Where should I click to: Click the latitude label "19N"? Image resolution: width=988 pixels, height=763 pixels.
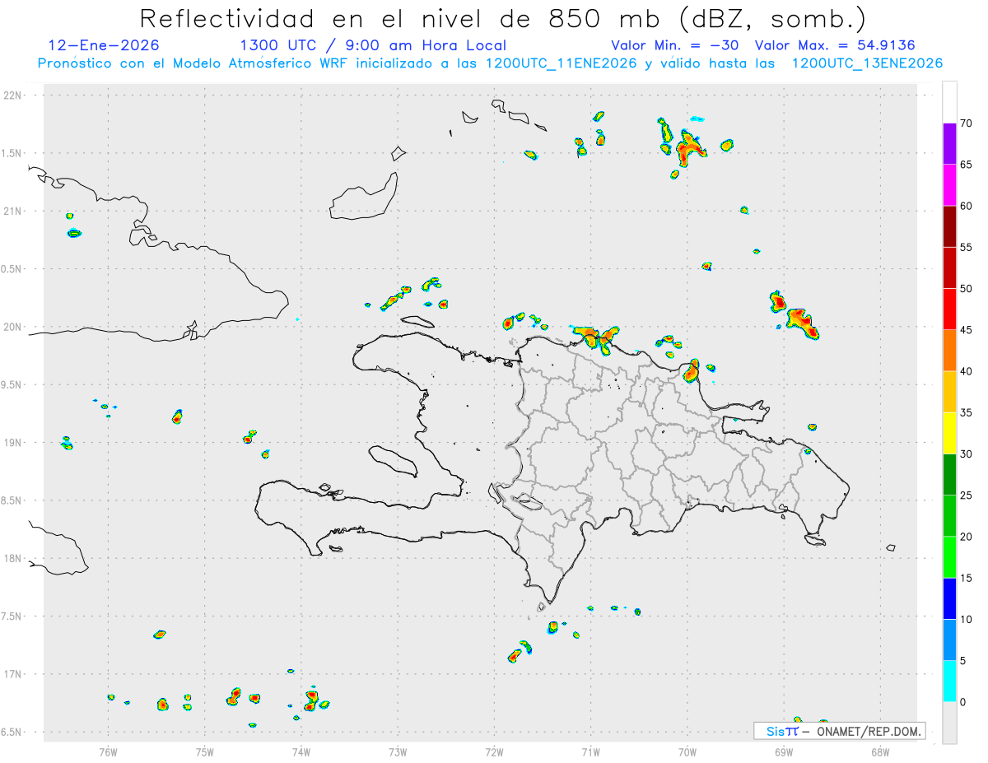point(14,443)
